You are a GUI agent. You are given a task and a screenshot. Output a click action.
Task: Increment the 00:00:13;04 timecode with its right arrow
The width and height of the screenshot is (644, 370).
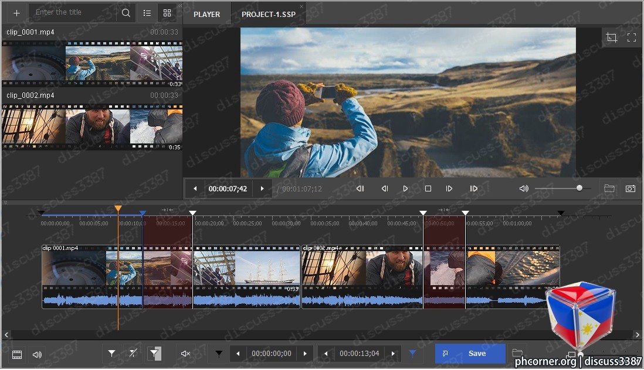pyautogui.click(x=393, y=354)
